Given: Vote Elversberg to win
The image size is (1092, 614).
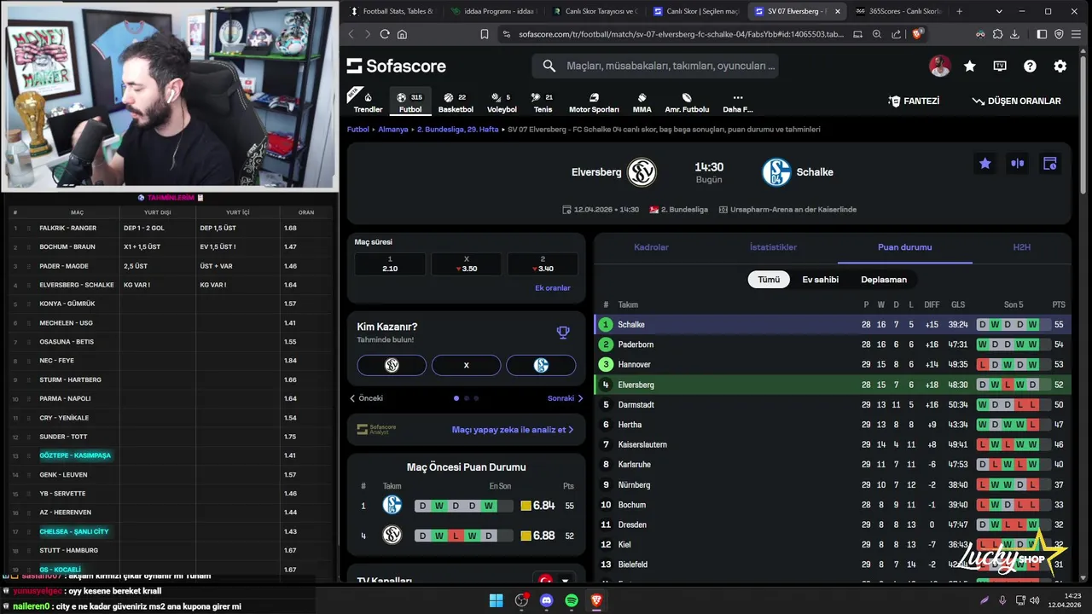Looking at the screenshot, I should [x=392, y=365].
